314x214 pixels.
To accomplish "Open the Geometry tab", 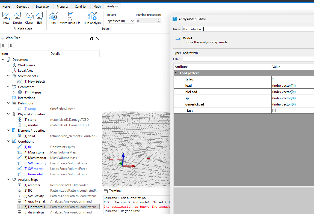I will (23, 6).
